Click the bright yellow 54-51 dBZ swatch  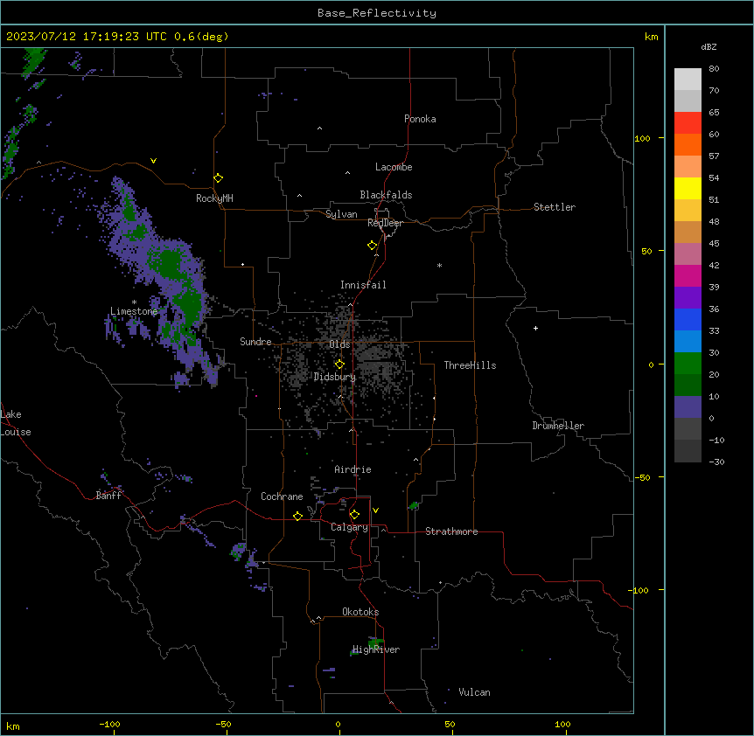[x=688, y=188]
